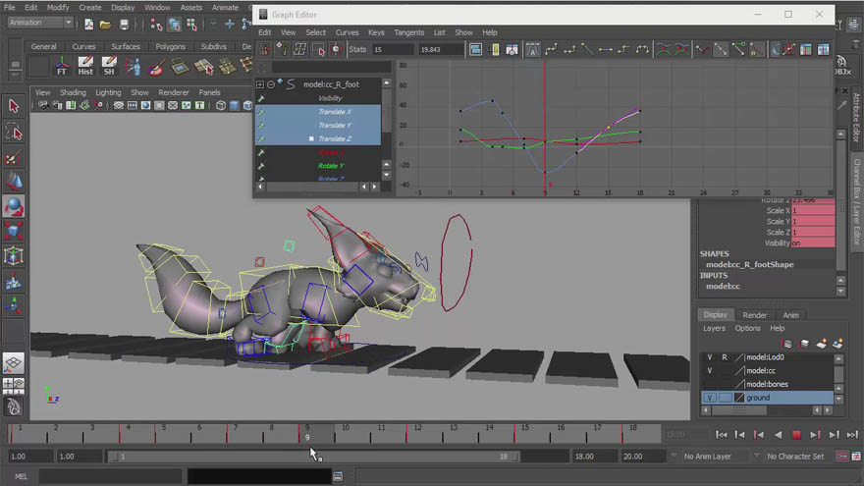Viewport: 864px width, 486px height.
Task: Click the Open scene folder icon
Action: [106, 25]
